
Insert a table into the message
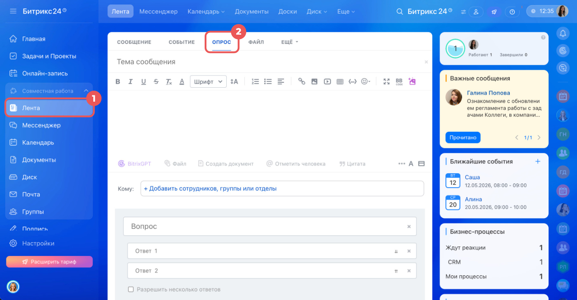pyautogui.click(x=340, y=81)
